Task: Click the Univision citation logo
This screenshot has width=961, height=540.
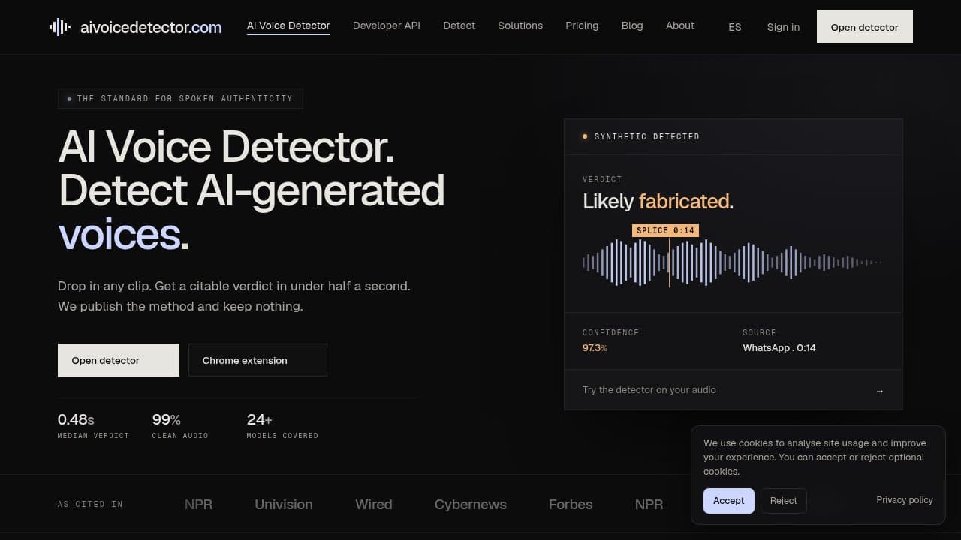Action: pyautogui.click(x=284, y=505)
